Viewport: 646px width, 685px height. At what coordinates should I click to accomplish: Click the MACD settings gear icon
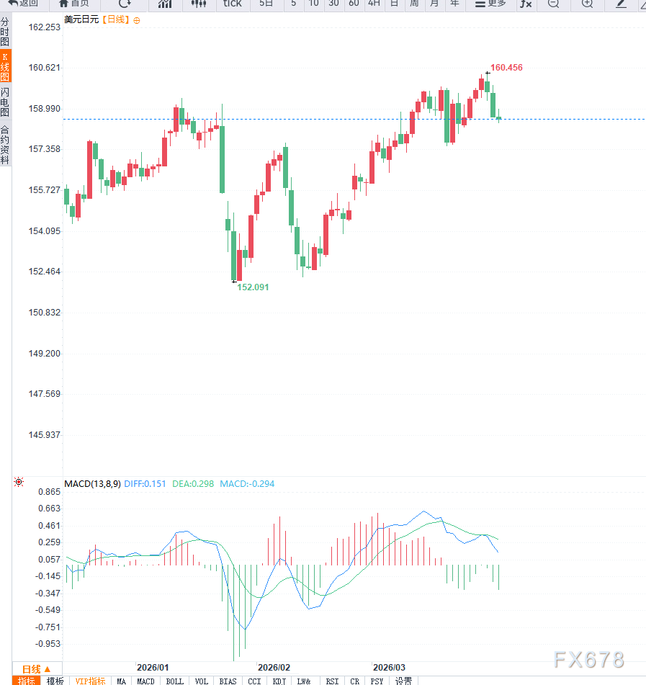[19, 482]
